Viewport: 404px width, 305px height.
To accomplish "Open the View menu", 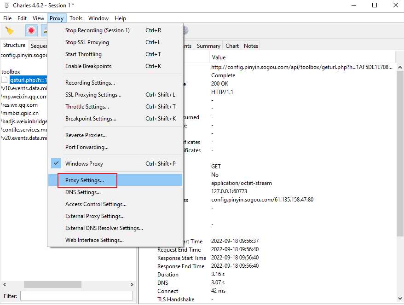I will [38, 18].
